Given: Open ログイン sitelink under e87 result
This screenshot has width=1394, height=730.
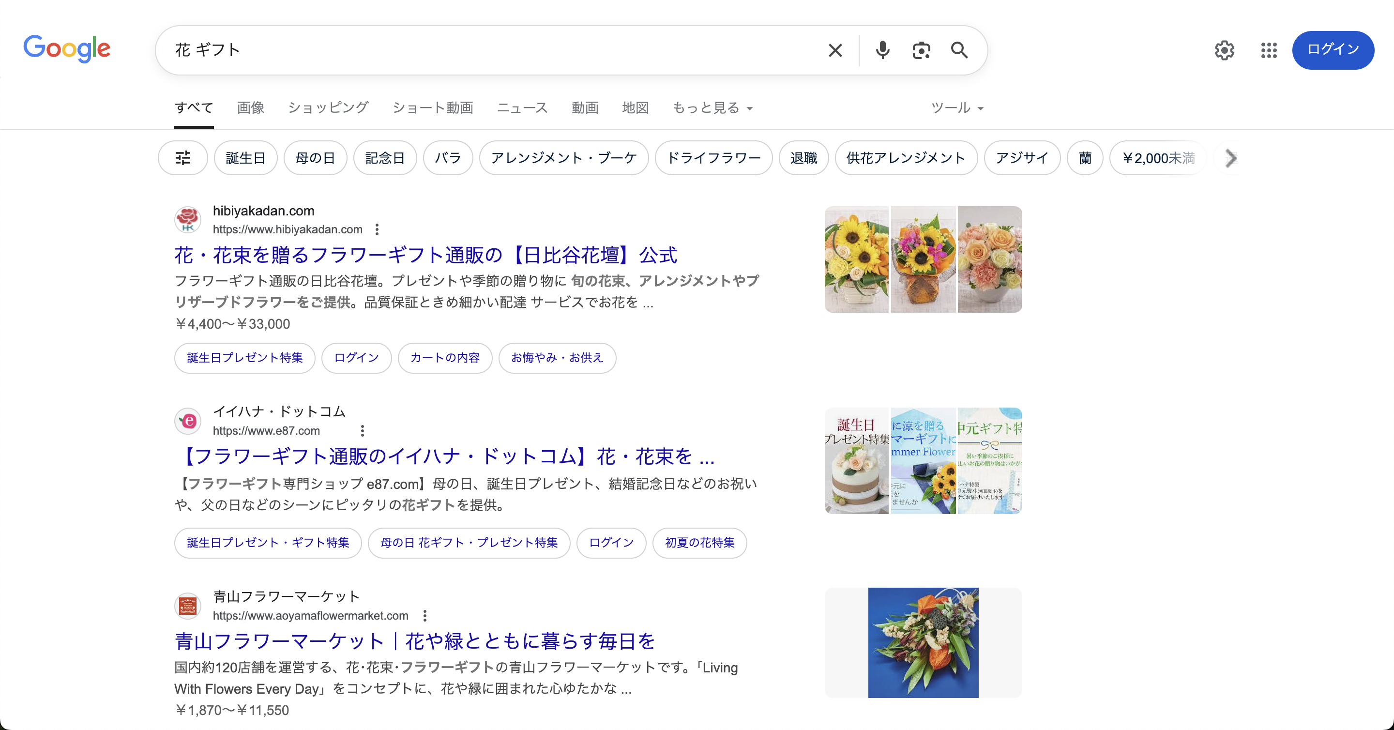Looking at the screenshot, I should 611,543.
